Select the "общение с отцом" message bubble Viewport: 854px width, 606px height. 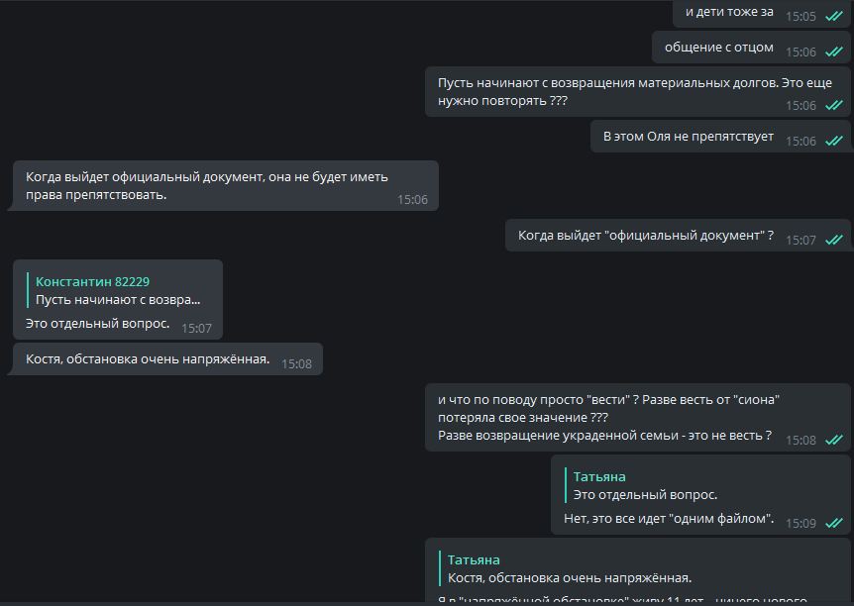click(x=718, y=47)
